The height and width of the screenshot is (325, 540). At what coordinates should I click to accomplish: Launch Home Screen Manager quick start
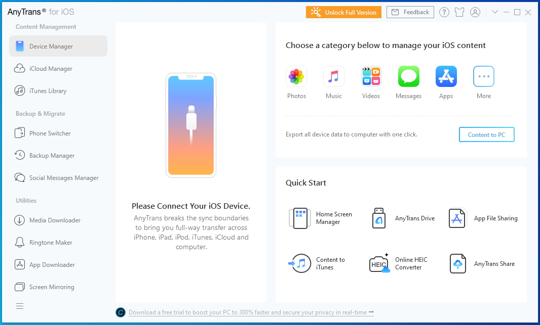(x=321, y=218)
